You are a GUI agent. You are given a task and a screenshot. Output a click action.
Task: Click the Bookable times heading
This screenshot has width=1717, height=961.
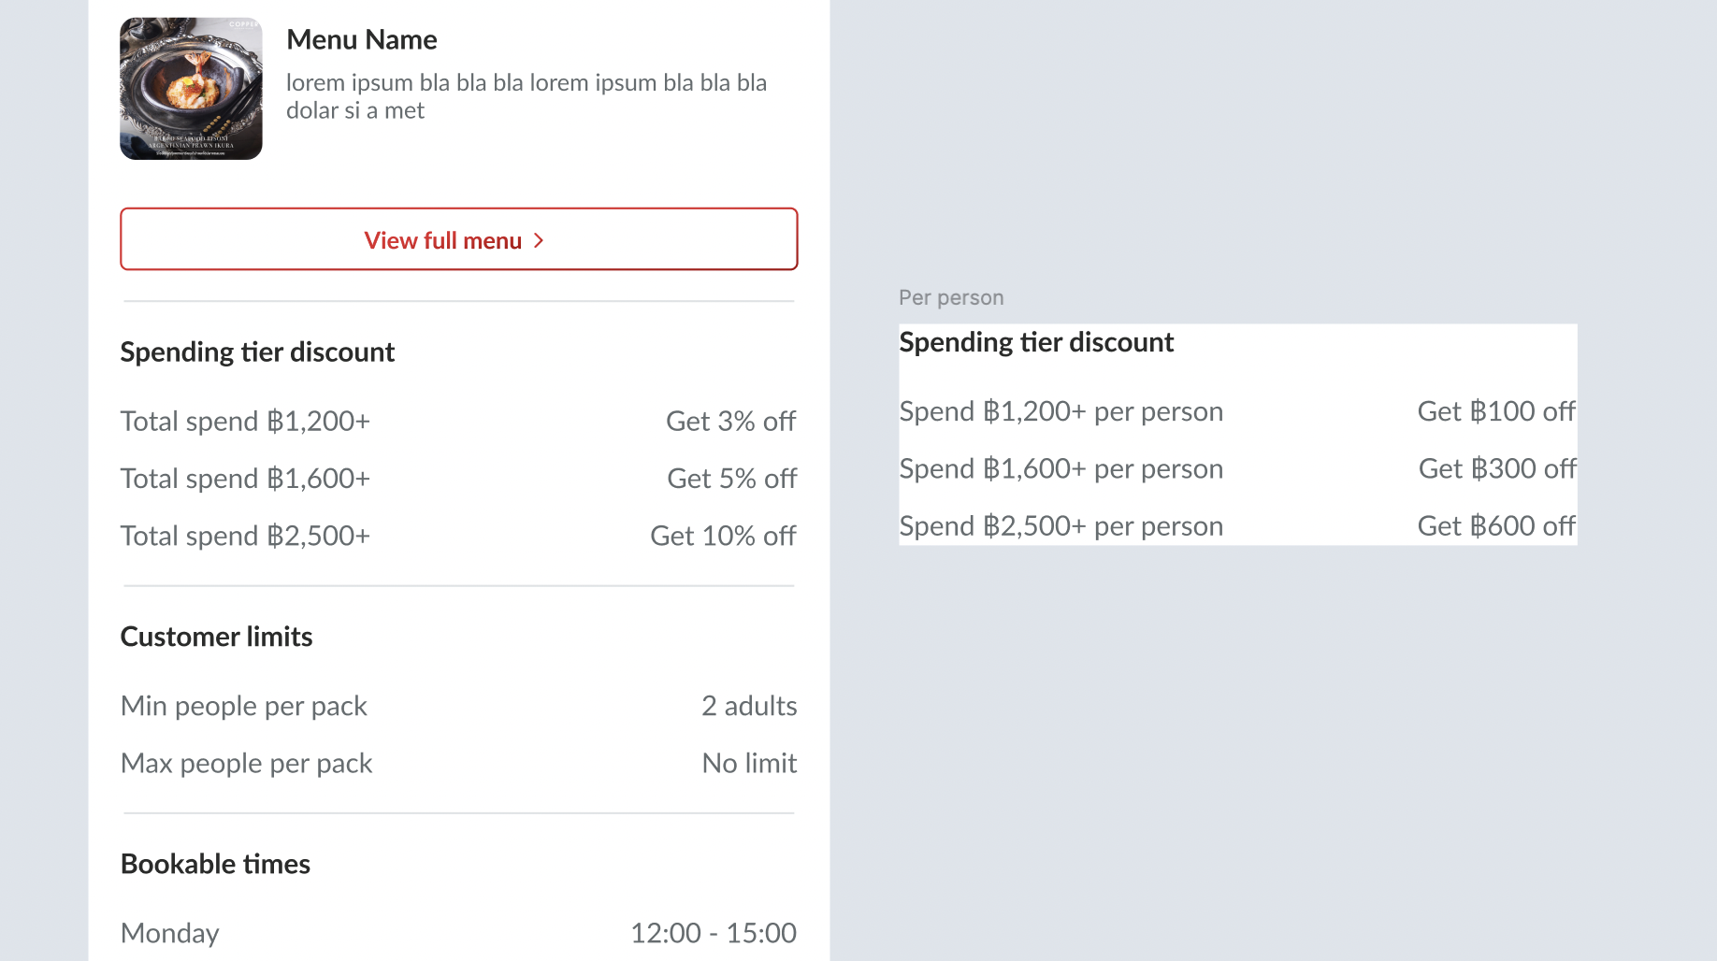tap(215, 864)
